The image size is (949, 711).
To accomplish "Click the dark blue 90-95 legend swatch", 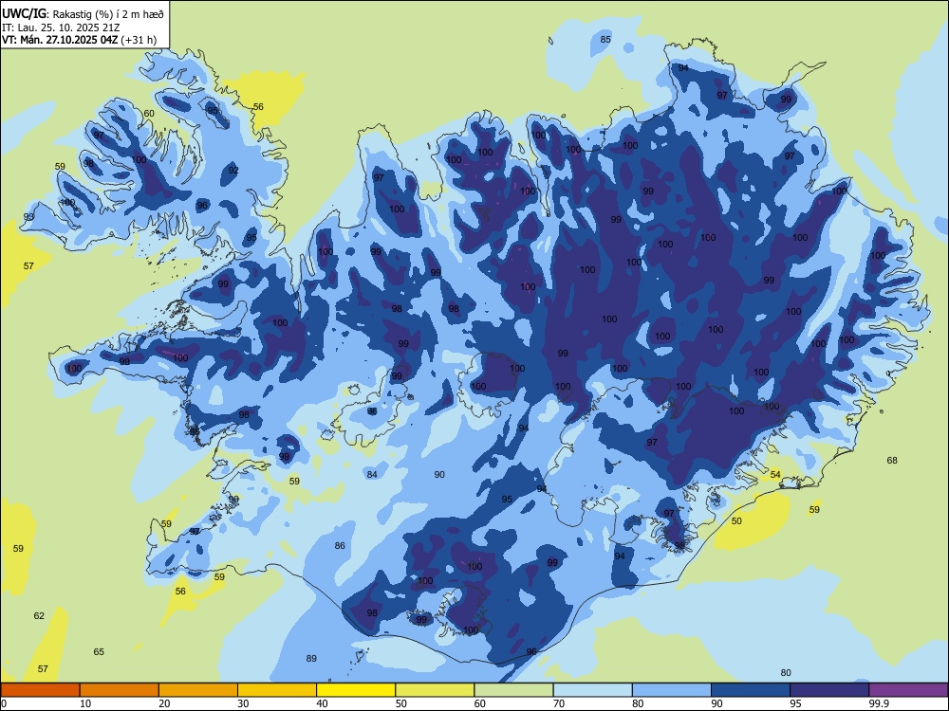I will tap(751, 690).
